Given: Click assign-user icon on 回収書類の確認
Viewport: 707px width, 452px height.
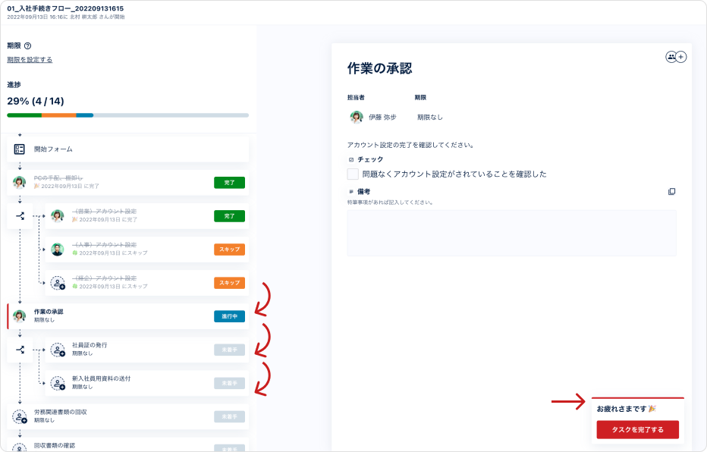Looking at the screenshot, I should [20, 447].
